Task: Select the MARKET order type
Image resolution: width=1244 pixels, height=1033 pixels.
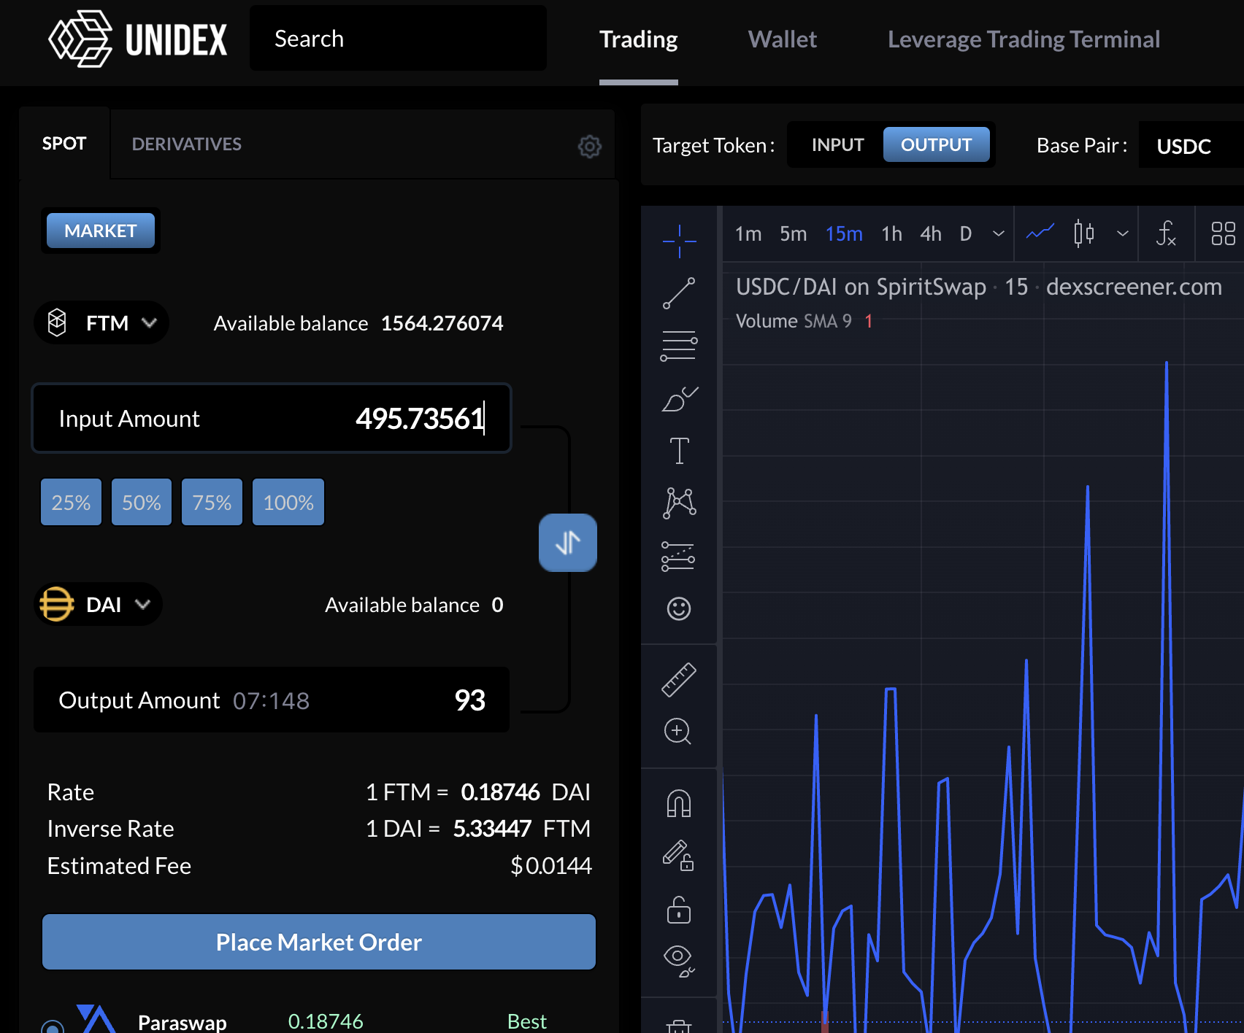Action: (x=101, y=231)
